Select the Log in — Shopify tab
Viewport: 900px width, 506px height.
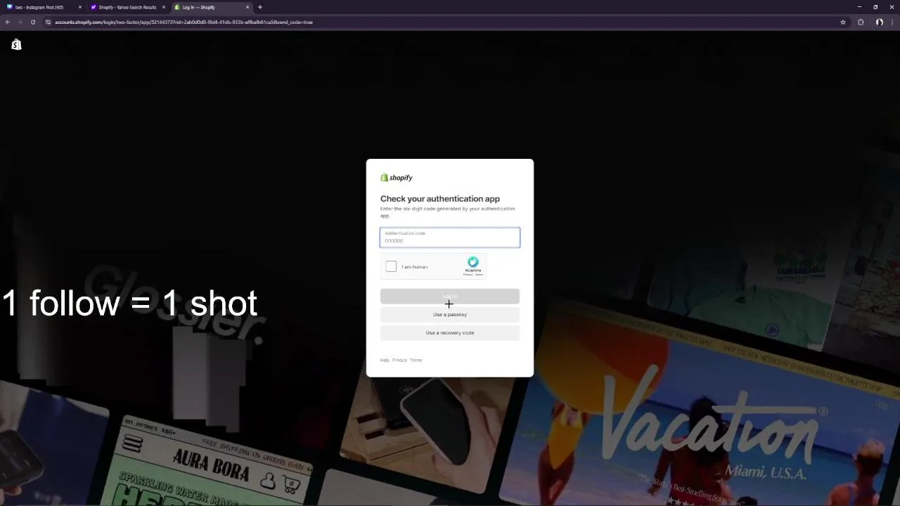[211, 7]
